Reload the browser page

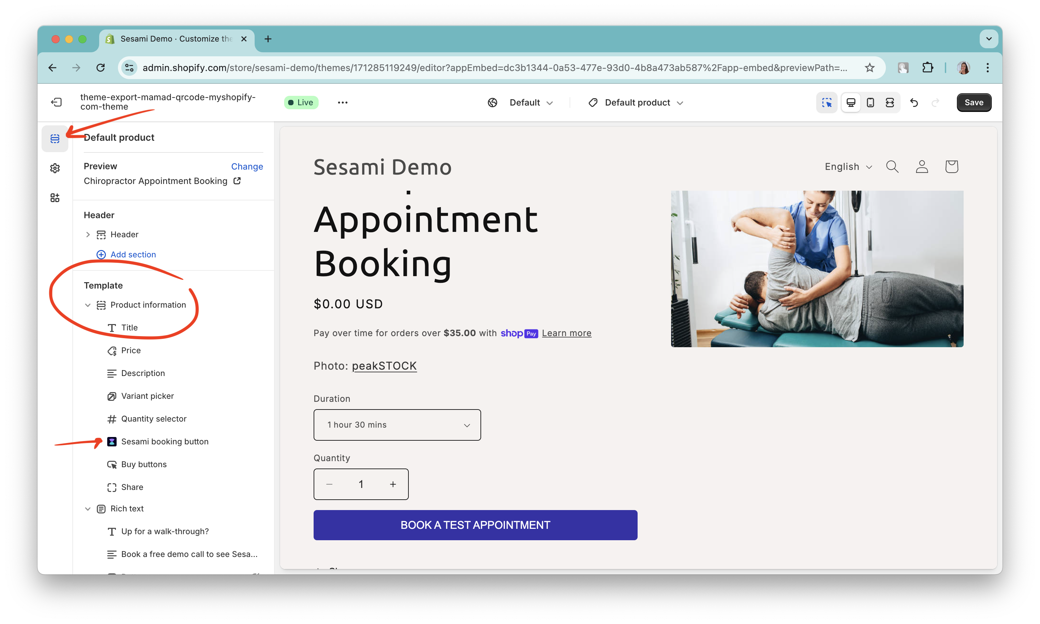tap(101, 68)
